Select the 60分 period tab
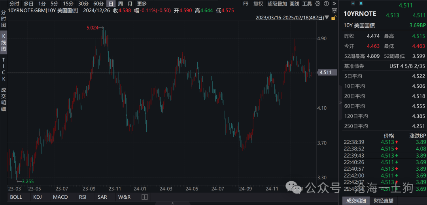 tap(98, 4)
